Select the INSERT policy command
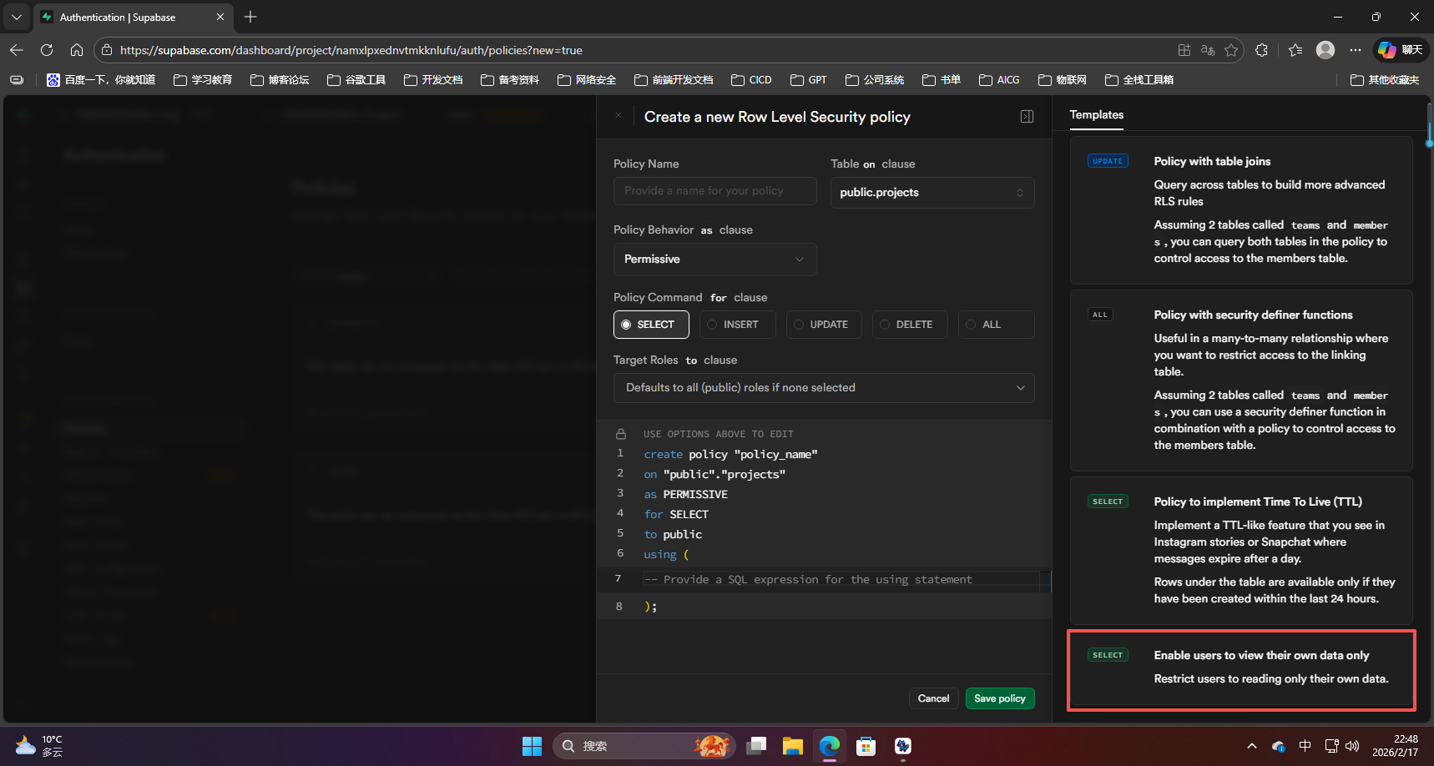1434x766 pixels. click(x=738, y=325)
